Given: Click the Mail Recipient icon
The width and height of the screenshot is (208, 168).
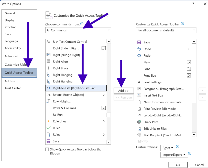Looking at the screenshot, I should pos(139,135).
